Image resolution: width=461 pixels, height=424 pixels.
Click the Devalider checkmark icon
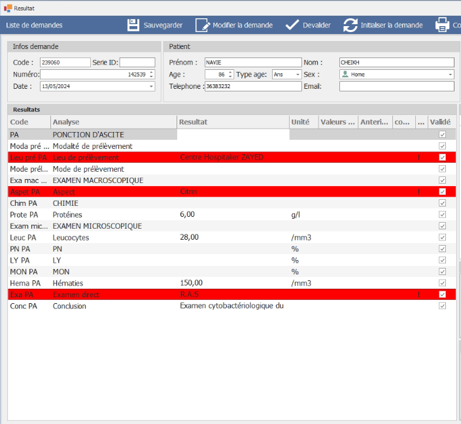(292, 25)
